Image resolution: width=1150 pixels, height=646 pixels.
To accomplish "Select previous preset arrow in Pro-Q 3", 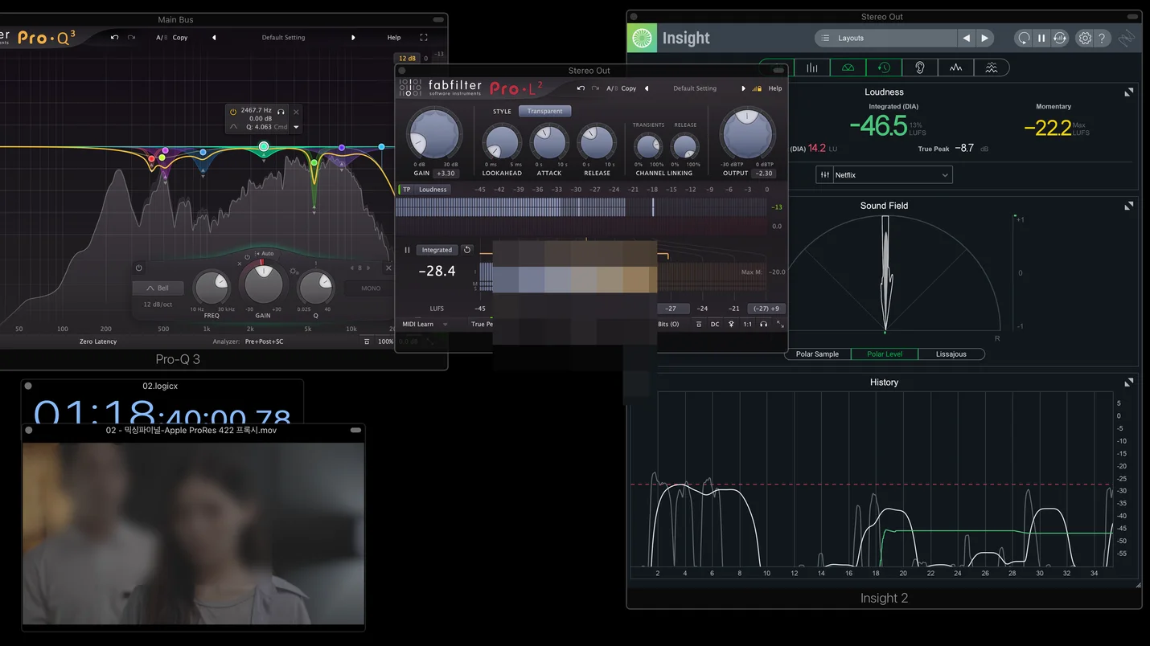I will click(x=214, y=38).
